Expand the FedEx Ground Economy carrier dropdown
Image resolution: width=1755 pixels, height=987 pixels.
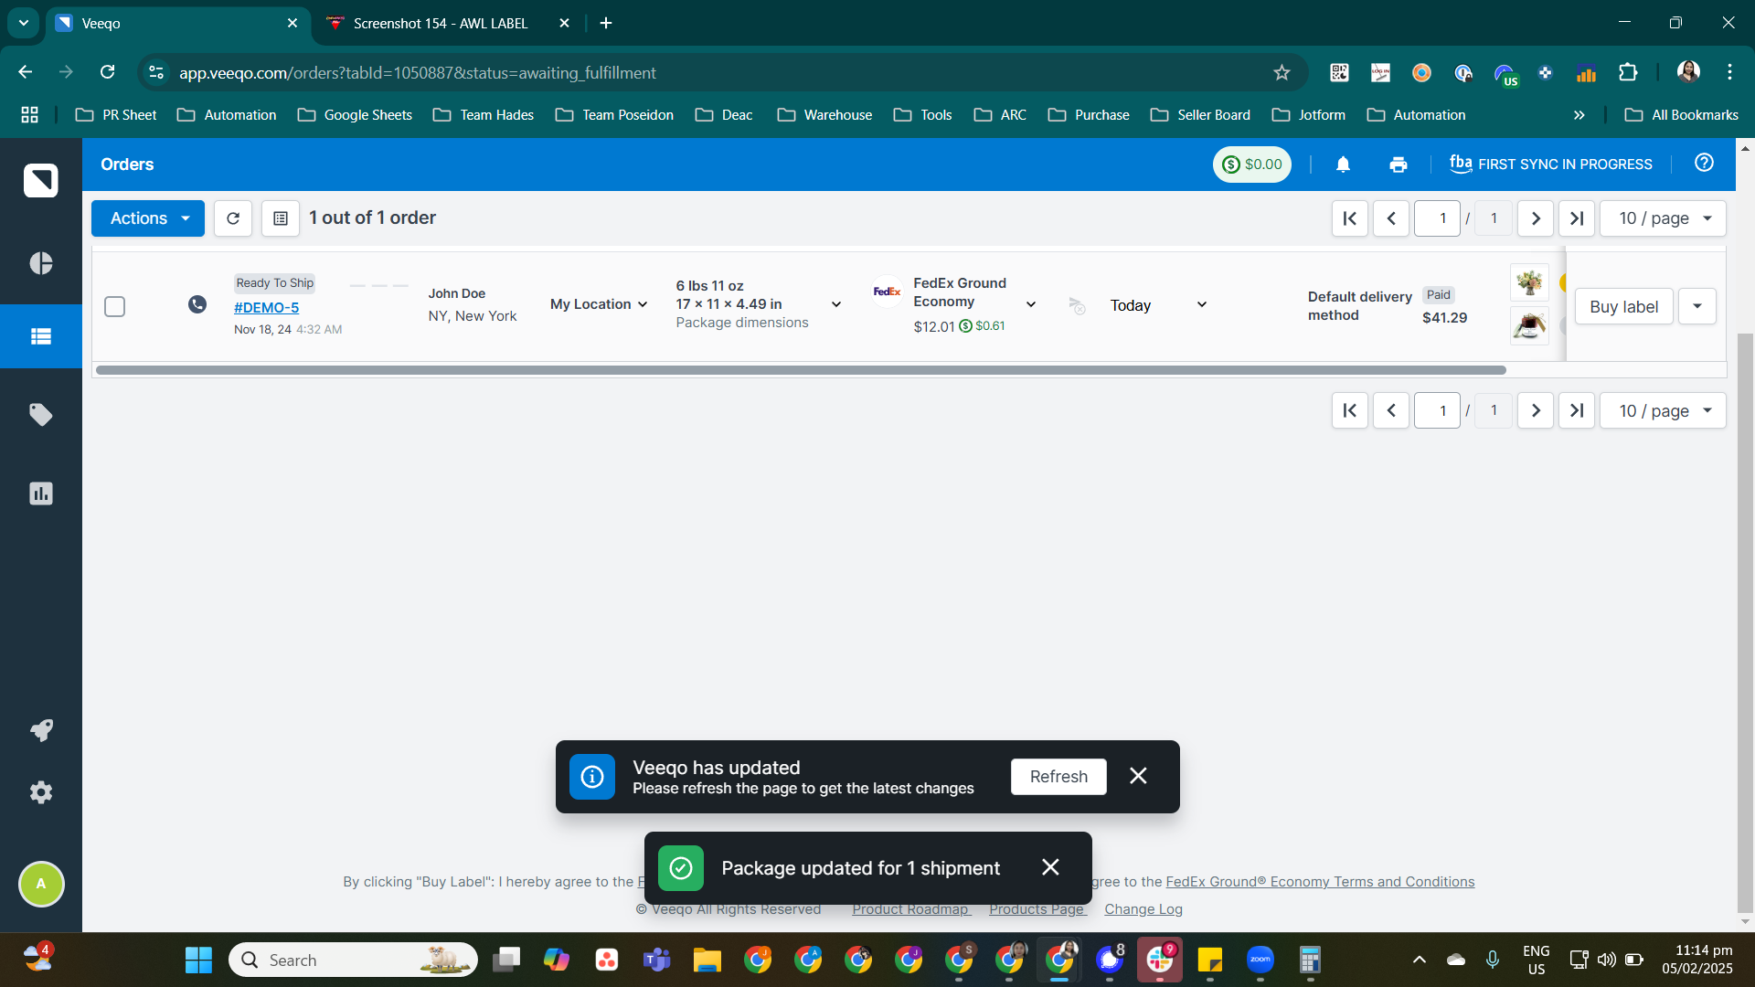[1031, 304]
